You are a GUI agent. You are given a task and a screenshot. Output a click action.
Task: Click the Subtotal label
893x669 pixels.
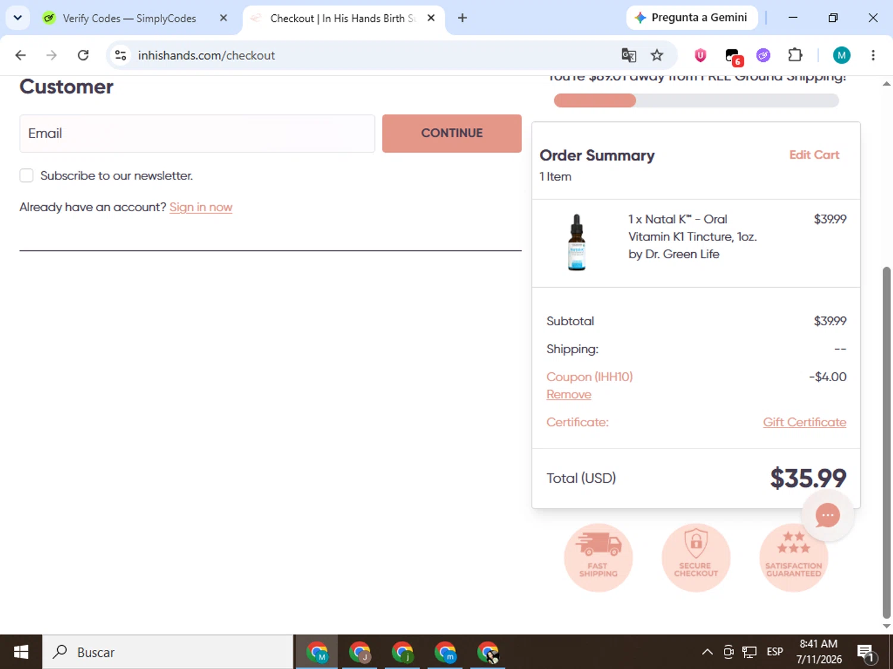570,321
